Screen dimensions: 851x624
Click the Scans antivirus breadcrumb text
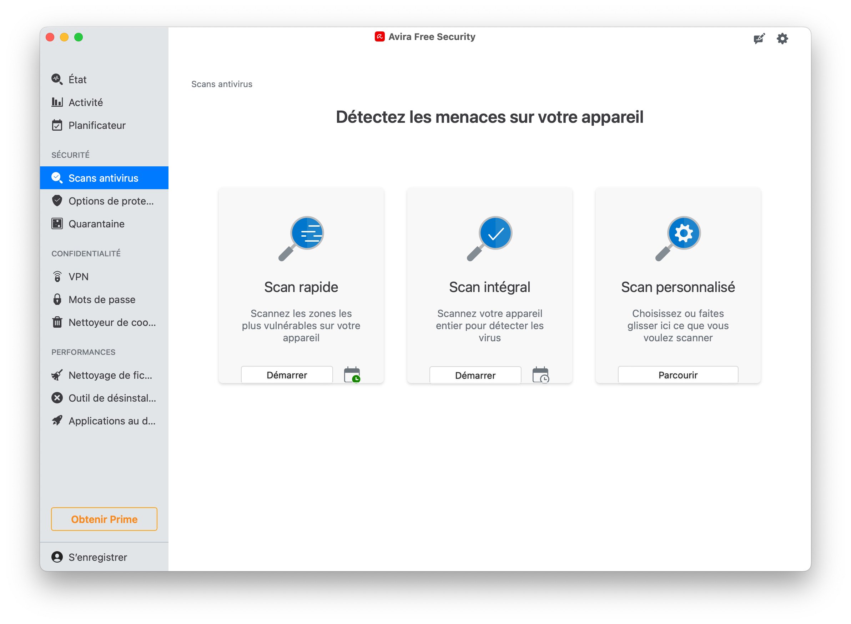[x=222, y=84]
